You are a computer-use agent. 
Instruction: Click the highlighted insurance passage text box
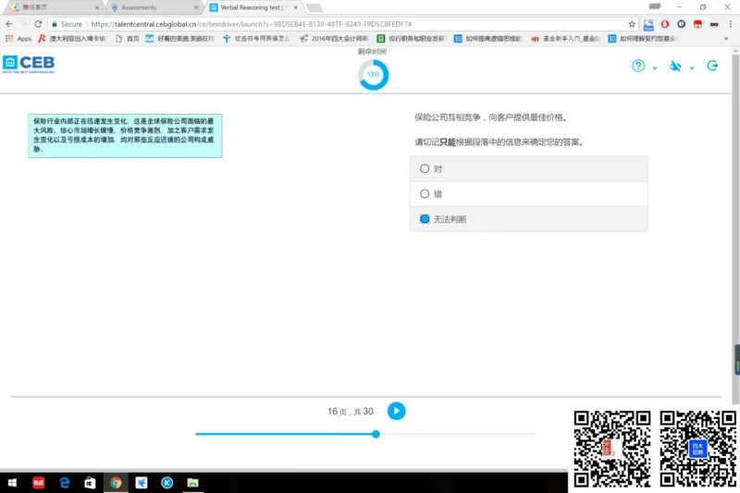pos(125,136)
